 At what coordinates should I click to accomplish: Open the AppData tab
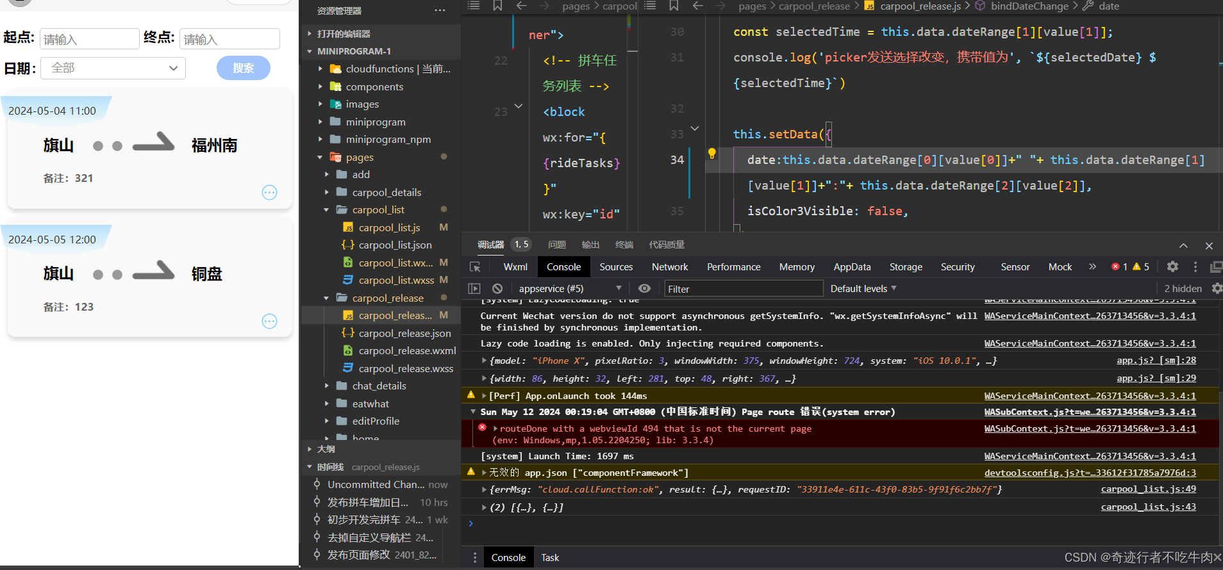click(852, 267)
